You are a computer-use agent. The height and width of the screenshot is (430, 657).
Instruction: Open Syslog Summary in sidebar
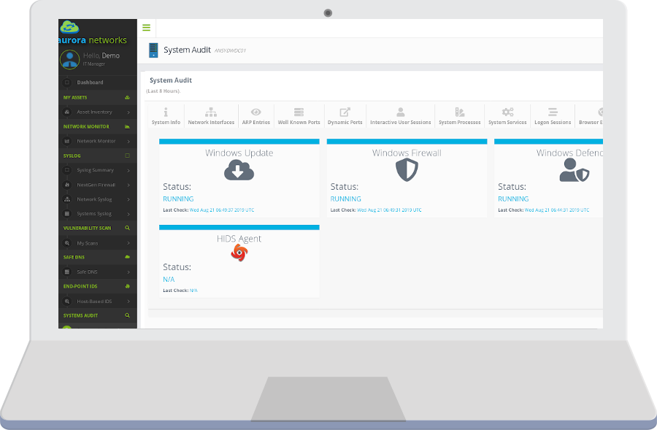click(98, 170)
